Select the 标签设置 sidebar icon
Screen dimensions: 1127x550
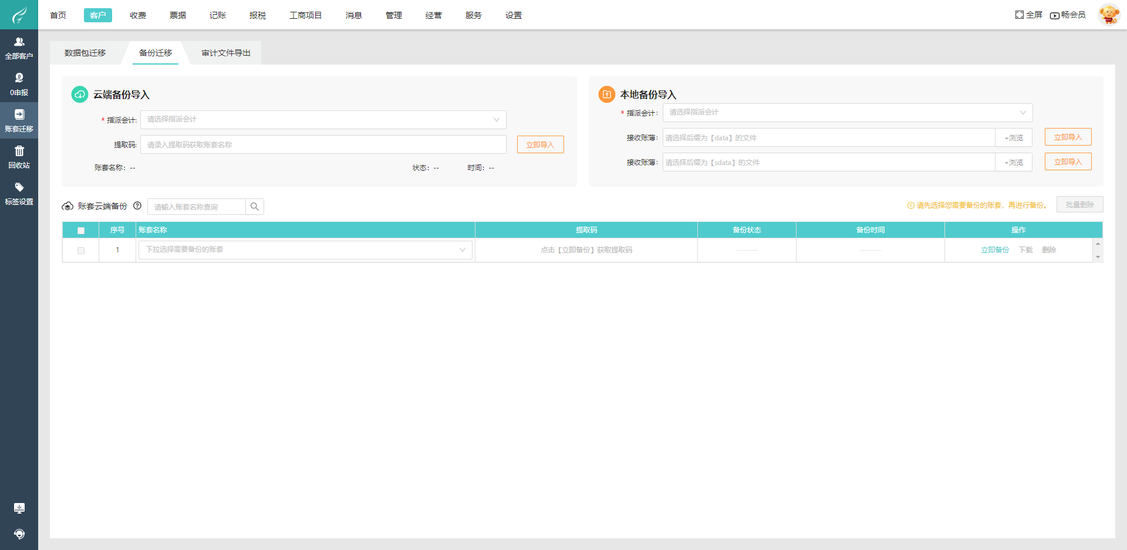[19, 194]
